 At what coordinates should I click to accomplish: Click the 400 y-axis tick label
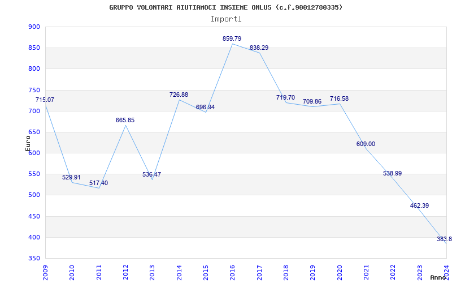pos(34,238)
